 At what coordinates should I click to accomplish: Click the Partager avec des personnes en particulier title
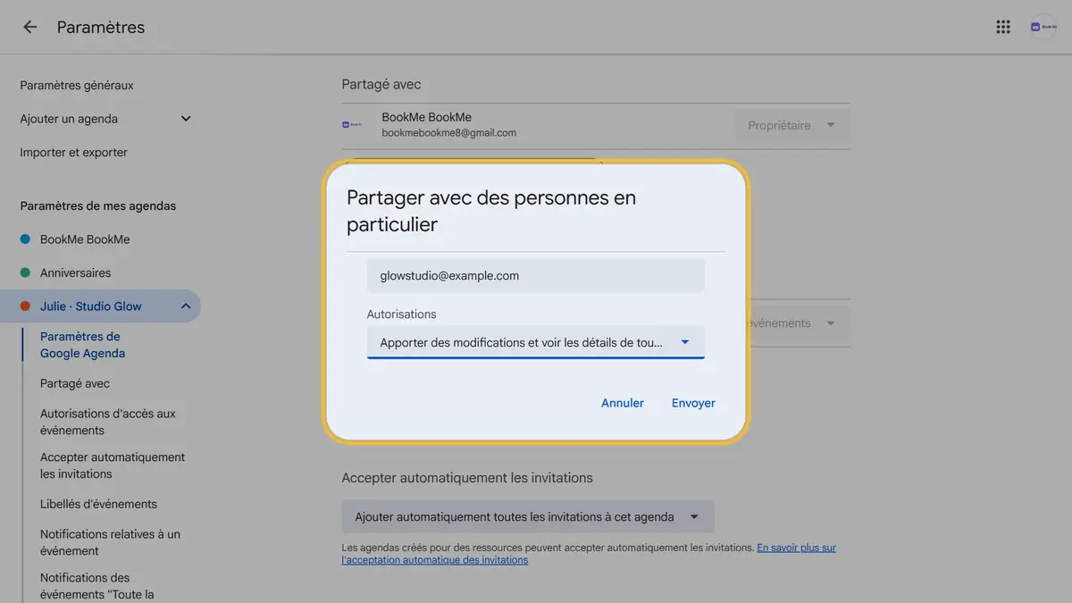491,211
